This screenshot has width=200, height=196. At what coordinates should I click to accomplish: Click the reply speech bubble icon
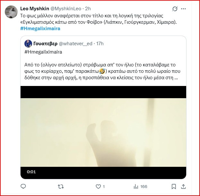pos(23,186)
